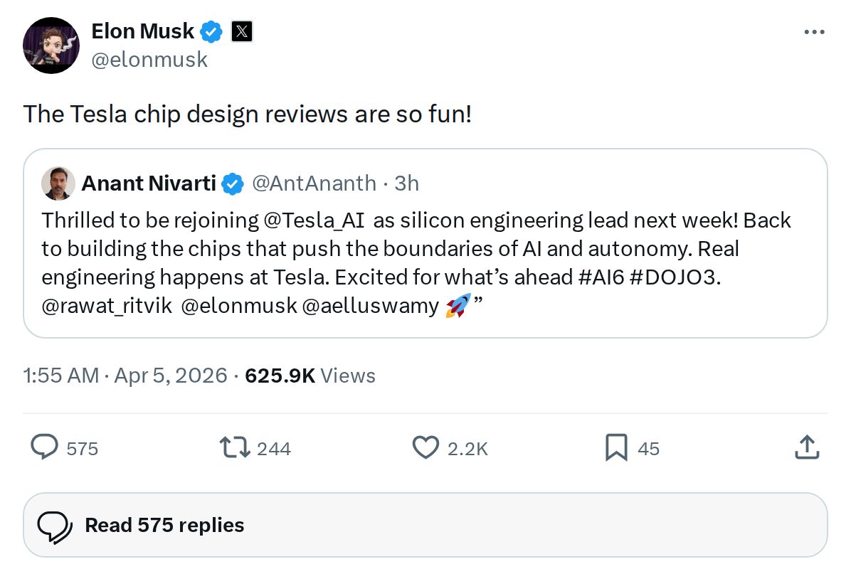Open Elon Musk's profile picture
The width and height of the screenshot is (851, 569).
[51, 45]
